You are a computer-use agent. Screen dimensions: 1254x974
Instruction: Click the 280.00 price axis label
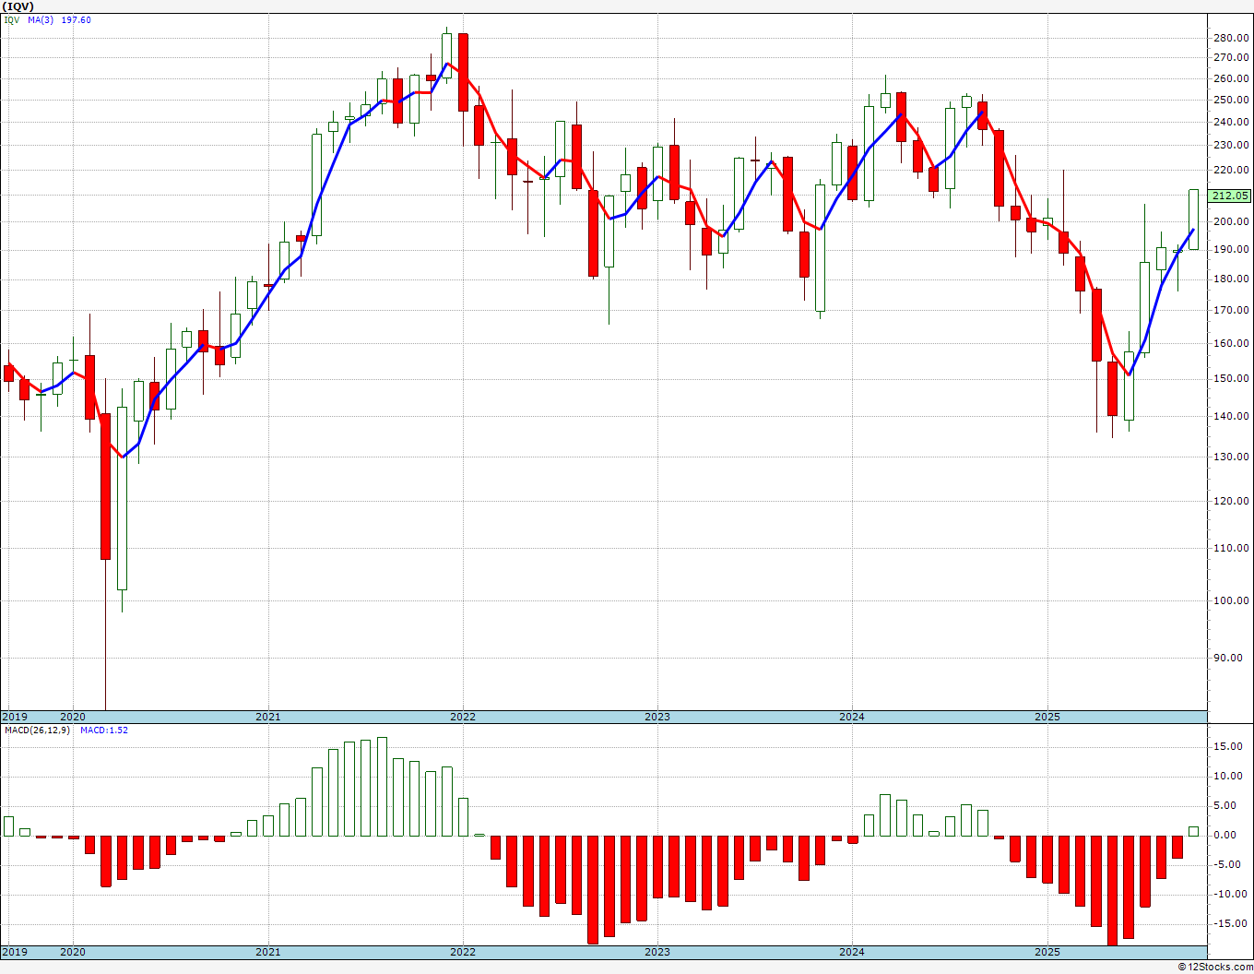pos(1232,38)
